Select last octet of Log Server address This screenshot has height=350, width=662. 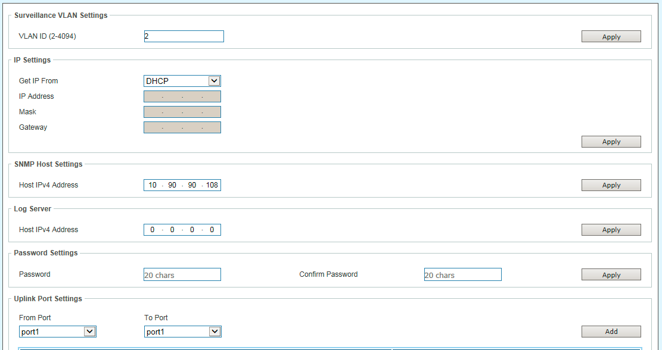pyautogui.click(x=212, y=230)
